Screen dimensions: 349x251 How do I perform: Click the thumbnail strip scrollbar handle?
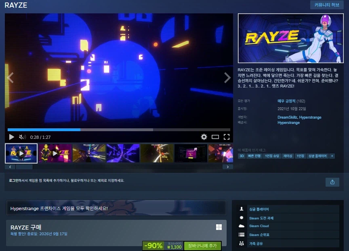click(24, 167)
